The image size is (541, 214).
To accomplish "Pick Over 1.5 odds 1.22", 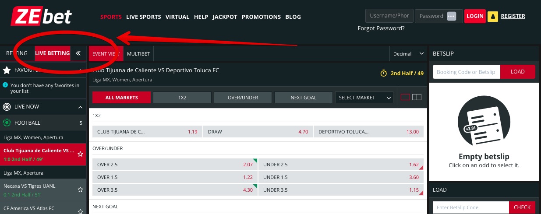I will tap(175, 177).
